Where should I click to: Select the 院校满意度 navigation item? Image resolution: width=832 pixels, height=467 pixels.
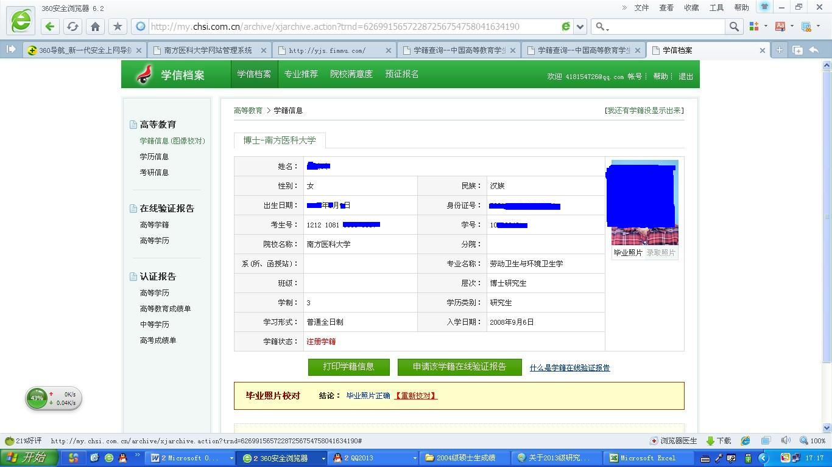tap(351, 74)
